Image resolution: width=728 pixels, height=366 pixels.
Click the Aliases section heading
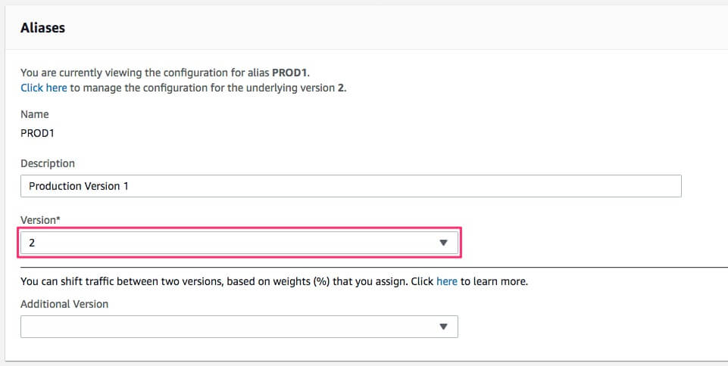[x=42, y=28]
